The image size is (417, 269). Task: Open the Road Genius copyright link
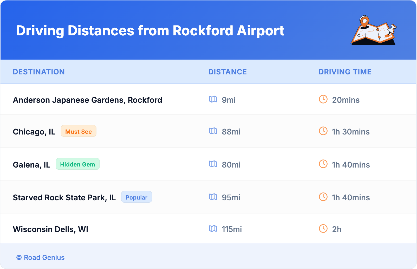tap(41, 258)
